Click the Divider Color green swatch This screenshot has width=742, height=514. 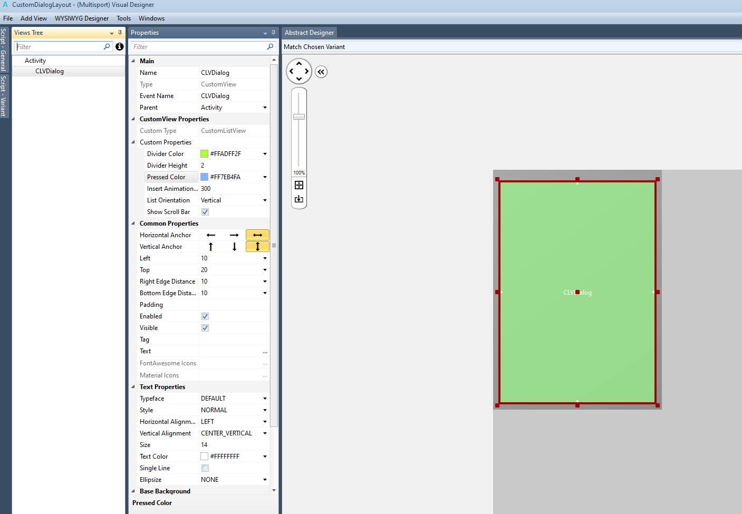[x=204, y=154]
